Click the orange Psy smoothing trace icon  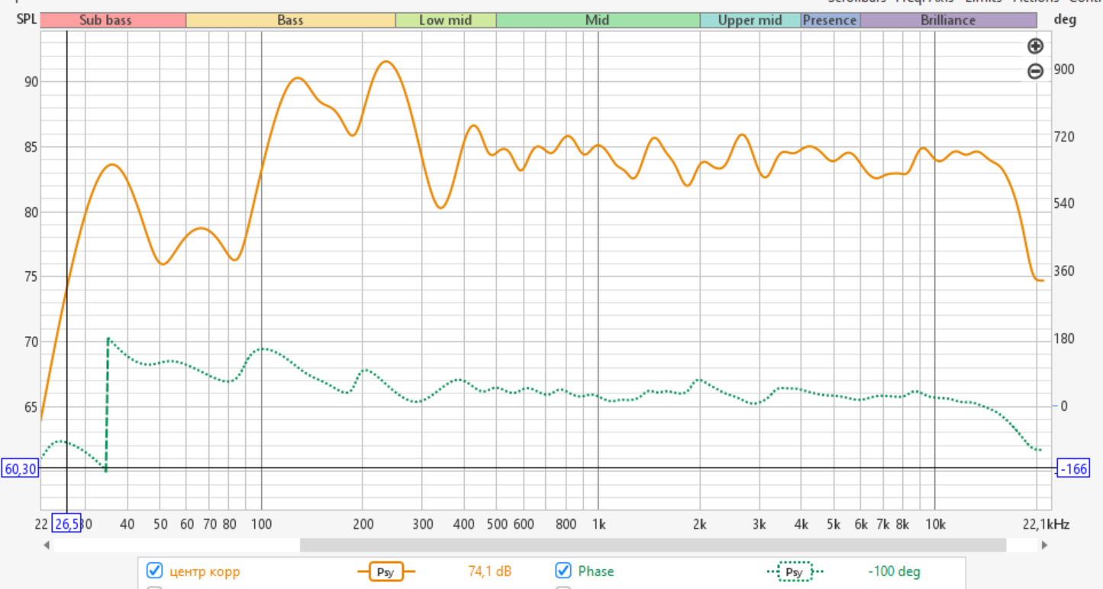[385, 571]
